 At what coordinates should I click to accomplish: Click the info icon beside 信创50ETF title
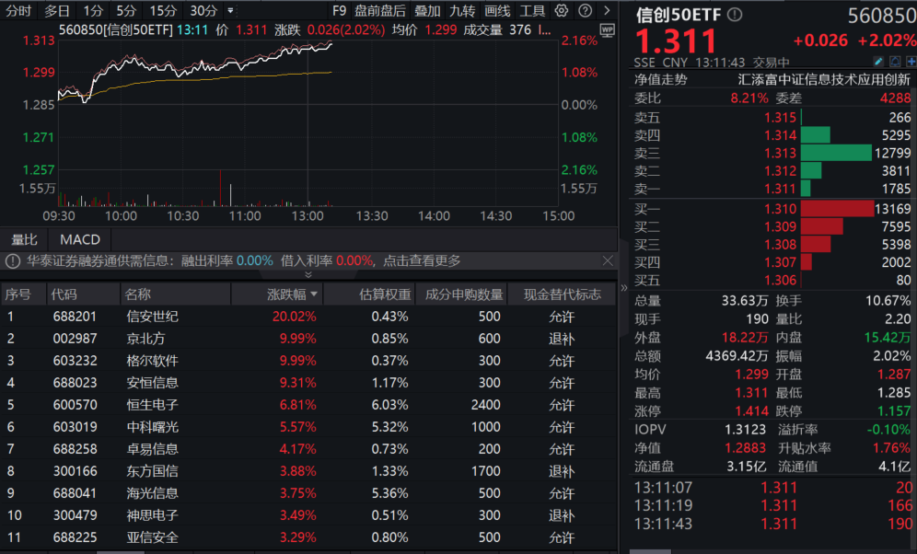(x=734, y=14)
